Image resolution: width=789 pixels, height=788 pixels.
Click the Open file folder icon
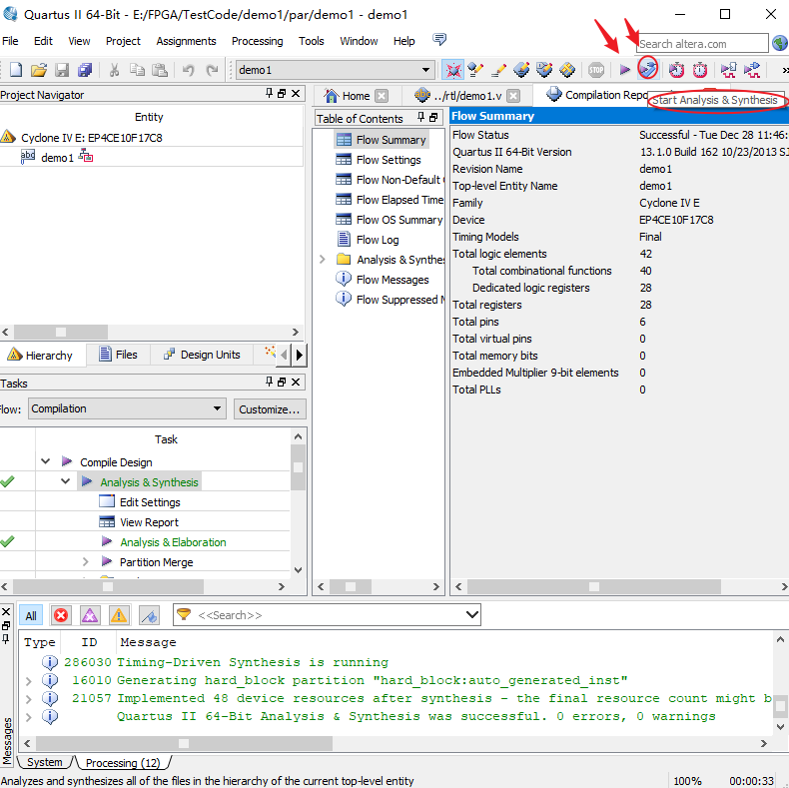pyautogui.click(x=39, y=70)
